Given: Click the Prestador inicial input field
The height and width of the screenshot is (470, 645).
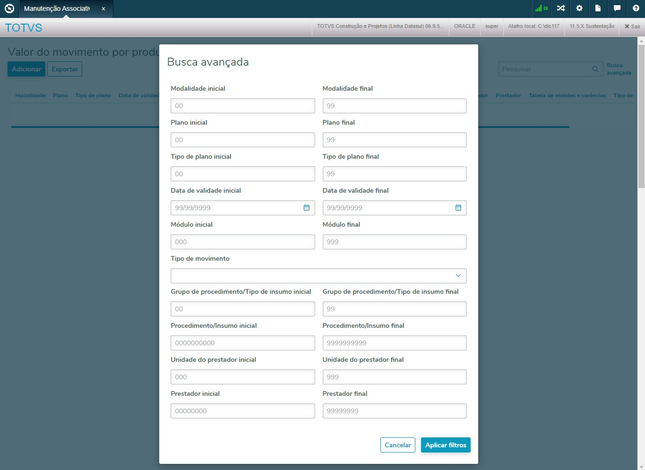Looking at the screenshot, I should (242, 411).
